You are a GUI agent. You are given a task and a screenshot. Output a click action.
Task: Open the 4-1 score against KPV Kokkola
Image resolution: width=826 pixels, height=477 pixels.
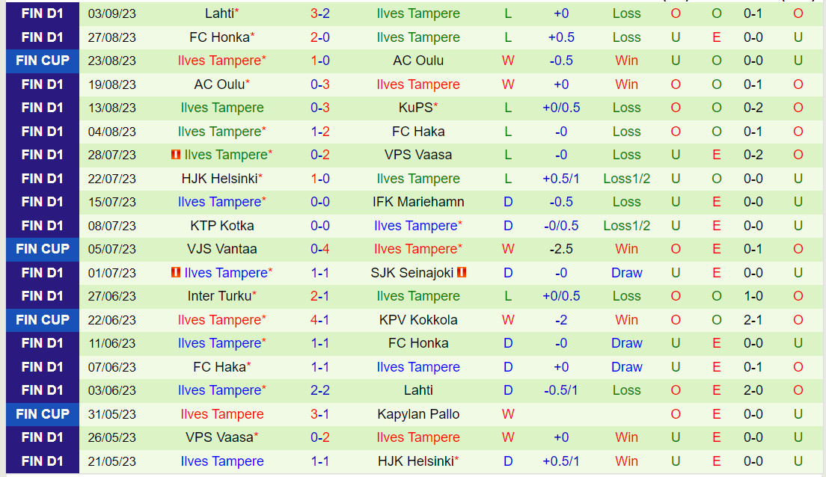320,320
